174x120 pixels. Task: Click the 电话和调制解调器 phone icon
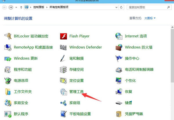click(x=119, y=70)
